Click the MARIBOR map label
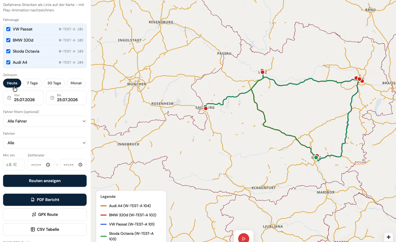The width and height of the screenshot is (396, 242). tap(326, 192)
